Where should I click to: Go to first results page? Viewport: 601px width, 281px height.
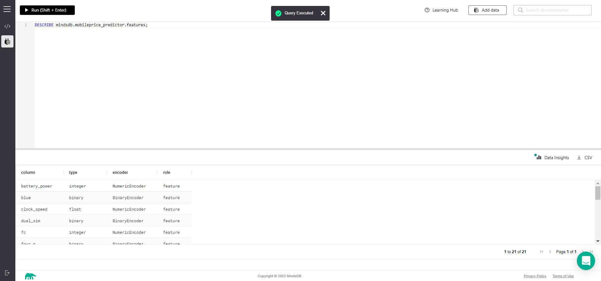(x=541, y=252)
